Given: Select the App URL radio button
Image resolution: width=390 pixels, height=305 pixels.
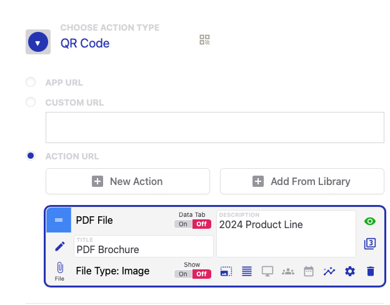Looking at the screenshot, I should [x=31, y=82].
